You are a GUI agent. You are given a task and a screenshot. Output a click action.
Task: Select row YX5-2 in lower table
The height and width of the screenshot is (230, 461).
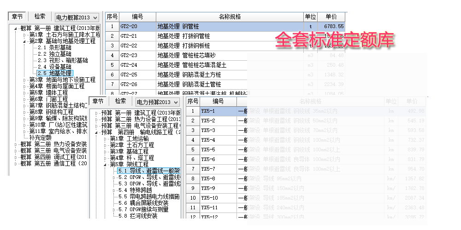point(306,121)
